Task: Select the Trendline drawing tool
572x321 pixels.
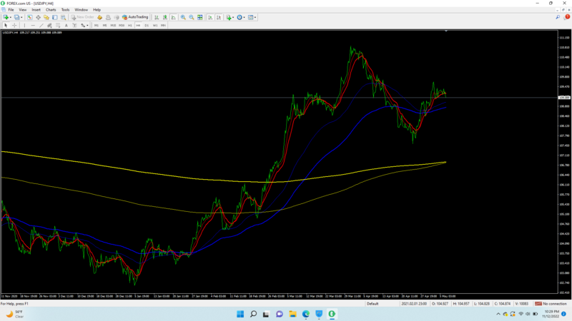Action: pos(41,25)
